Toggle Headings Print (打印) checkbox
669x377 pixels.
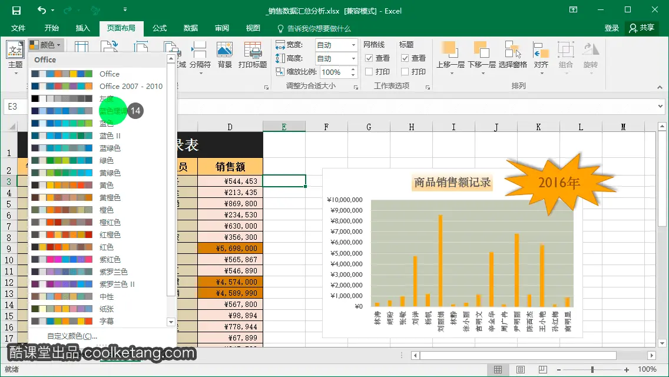[405, 72]
